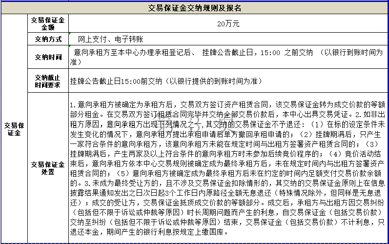Click the 交易保证金处置 label cell
Image resolution: width=389 pixels, height=244 pixels.
point(48,168)
